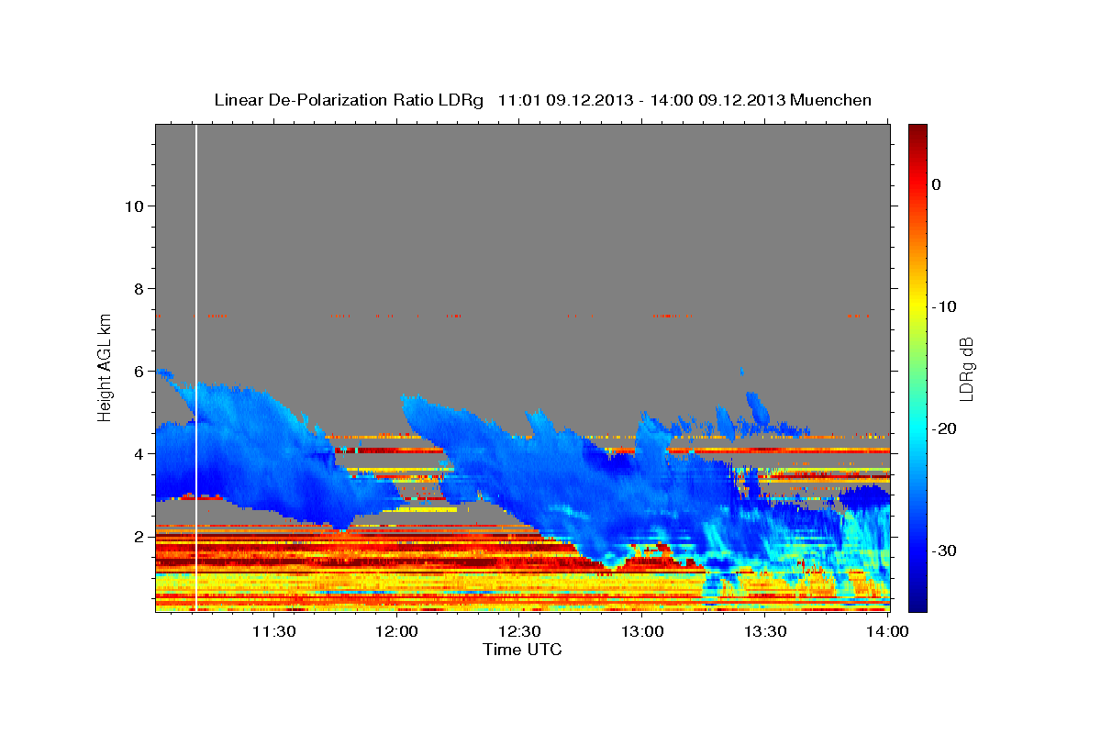The width and height of the screenshot is (1101, 734).
Task: Click the height tick label '4'
Action: tap(139, 454)
